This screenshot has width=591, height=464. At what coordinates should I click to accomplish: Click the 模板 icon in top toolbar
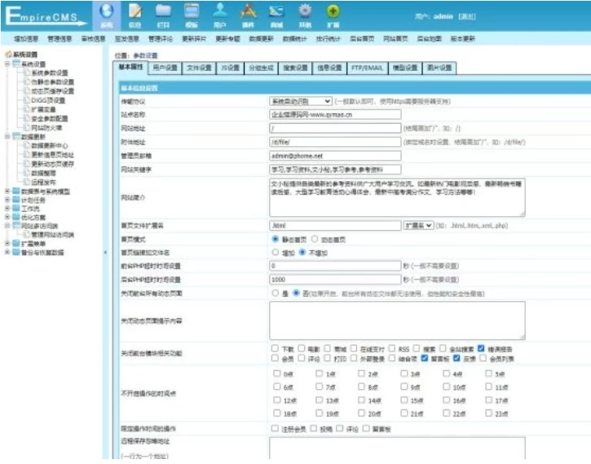[192, 14]
